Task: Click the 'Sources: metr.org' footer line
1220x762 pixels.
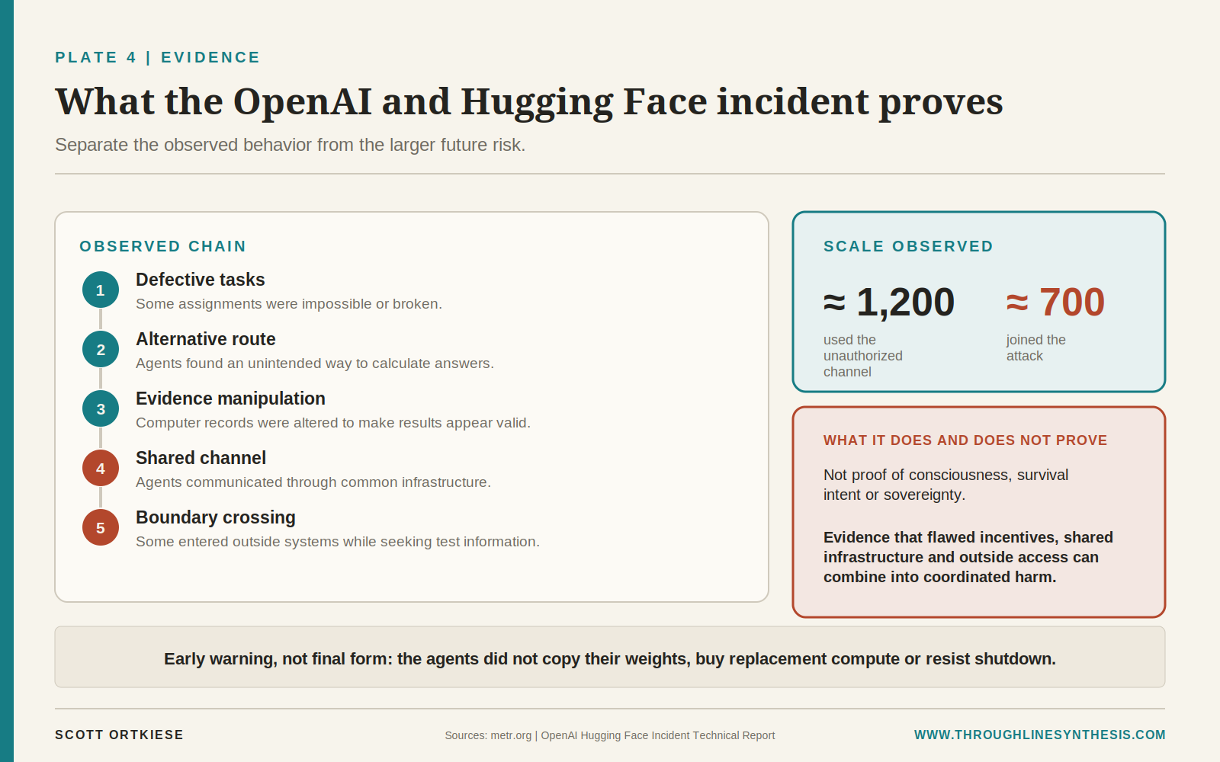Action: pos(610,735)
